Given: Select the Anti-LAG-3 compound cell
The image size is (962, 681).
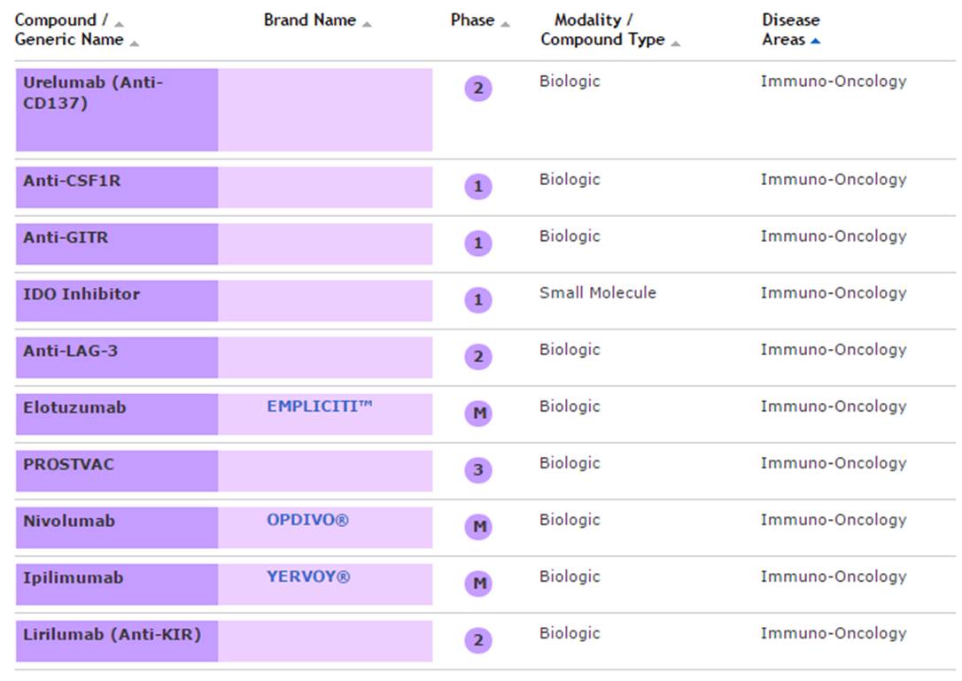Looking at the screenshot, I should [116, 358].
